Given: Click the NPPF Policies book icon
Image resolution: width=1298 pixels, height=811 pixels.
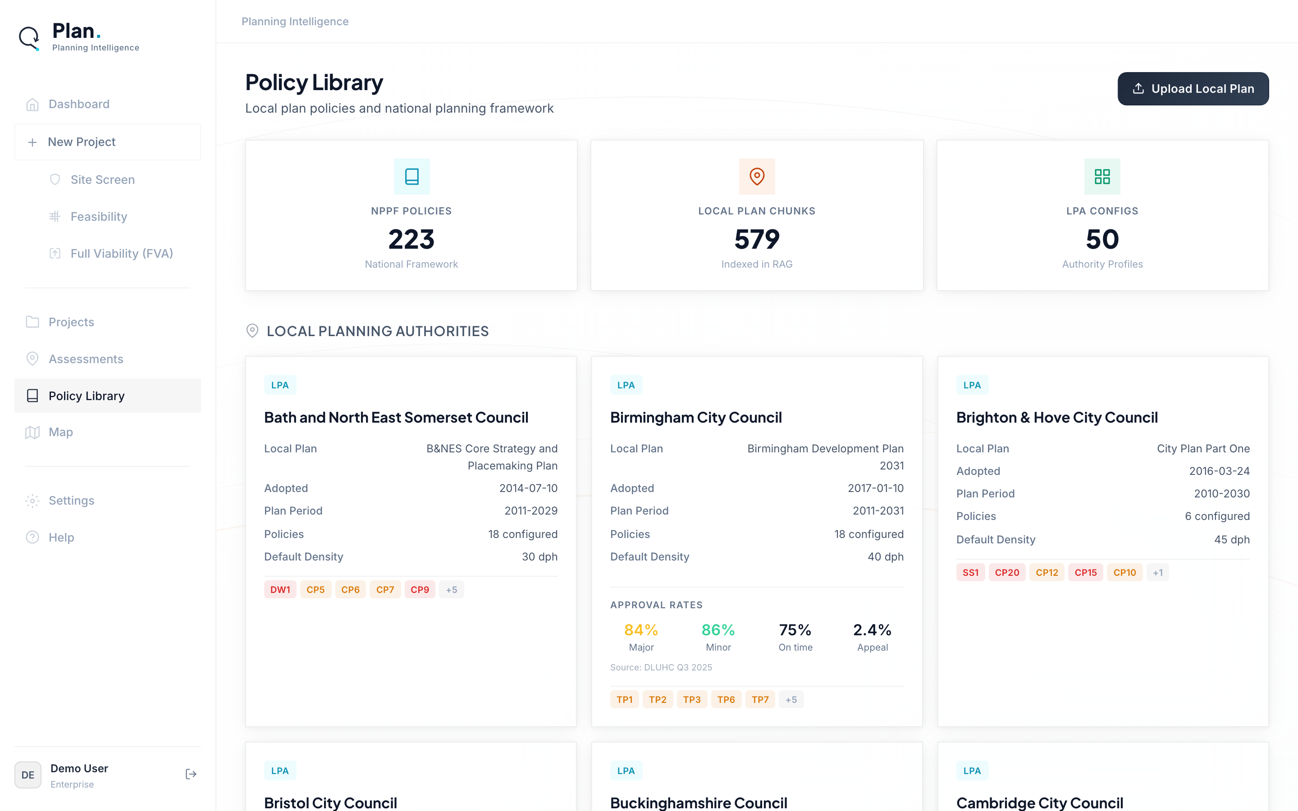Looking at the screenshot, I should click(x=411, y=176).
